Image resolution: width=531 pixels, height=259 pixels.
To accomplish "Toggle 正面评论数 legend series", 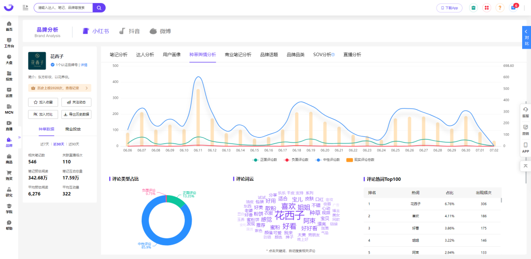I will point(265,159).
